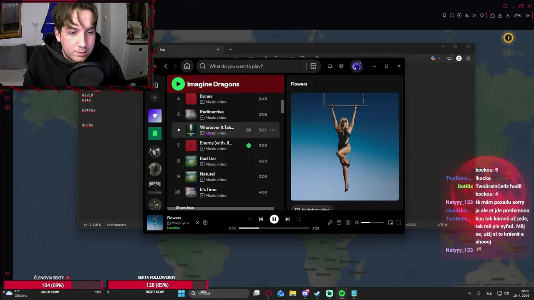
Task: Open the Spotify miniplayer
Action: click(x=390, y=222)
